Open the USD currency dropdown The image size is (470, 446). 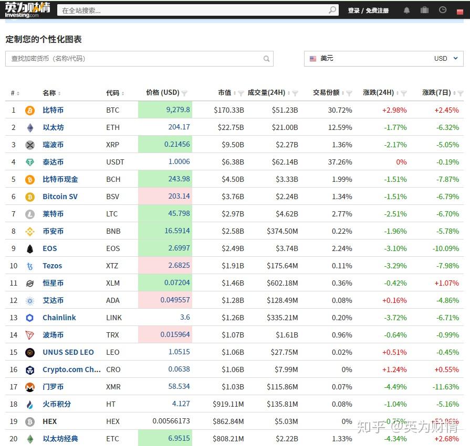click(x=384, y=59)
